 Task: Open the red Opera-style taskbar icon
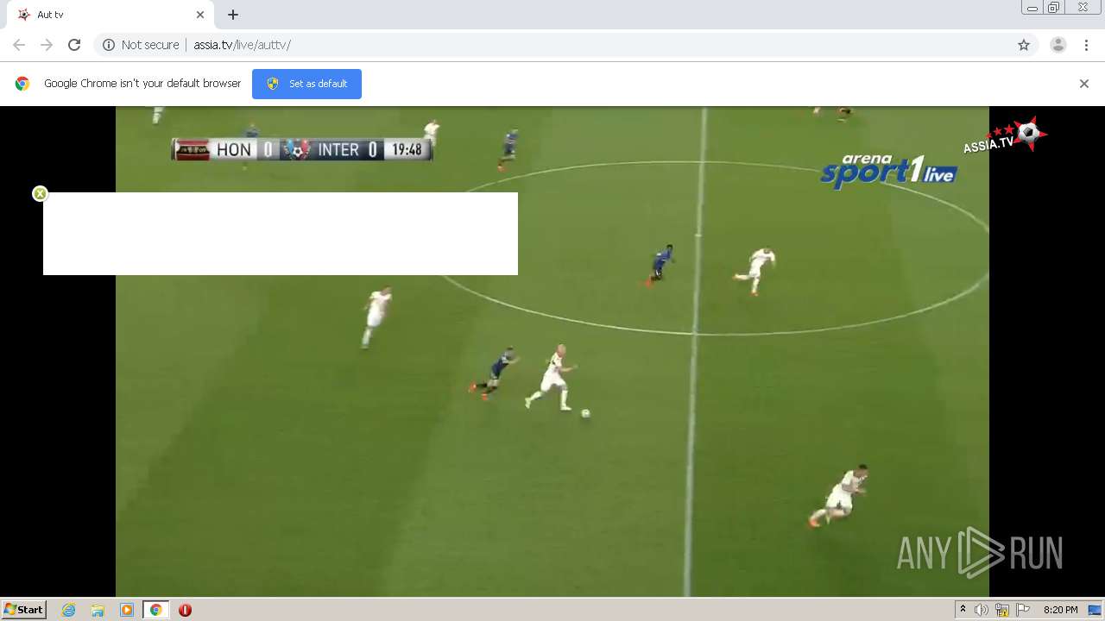tap(185, 610)
